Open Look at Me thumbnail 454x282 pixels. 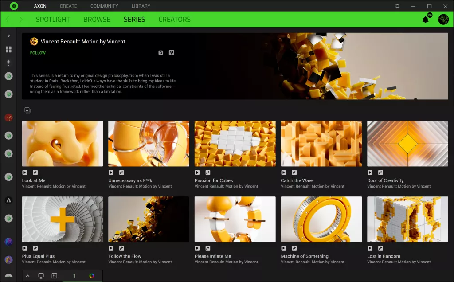[62, 144]
